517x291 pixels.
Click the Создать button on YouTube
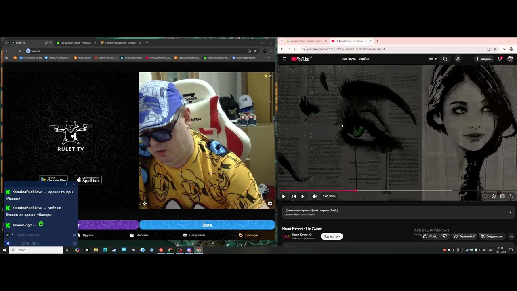pyautogui.click(x=483, y=59)
